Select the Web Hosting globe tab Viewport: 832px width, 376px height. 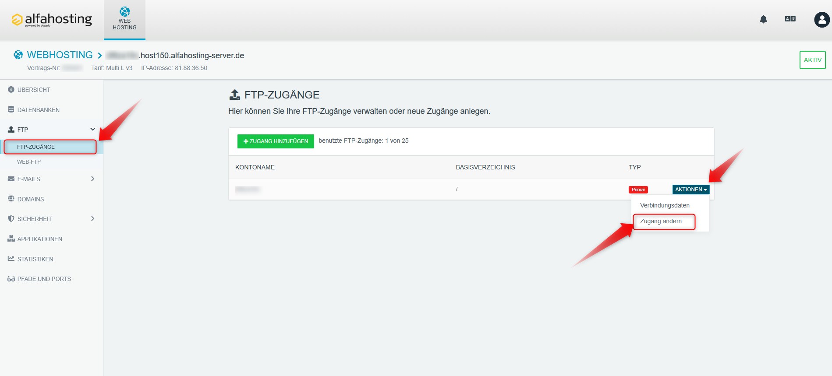[x=124, y=19]
